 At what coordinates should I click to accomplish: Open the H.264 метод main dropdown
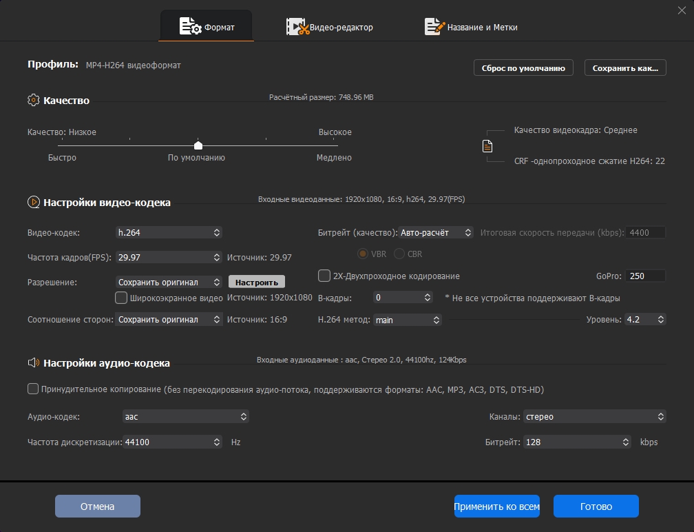click(x=408, y=320)
